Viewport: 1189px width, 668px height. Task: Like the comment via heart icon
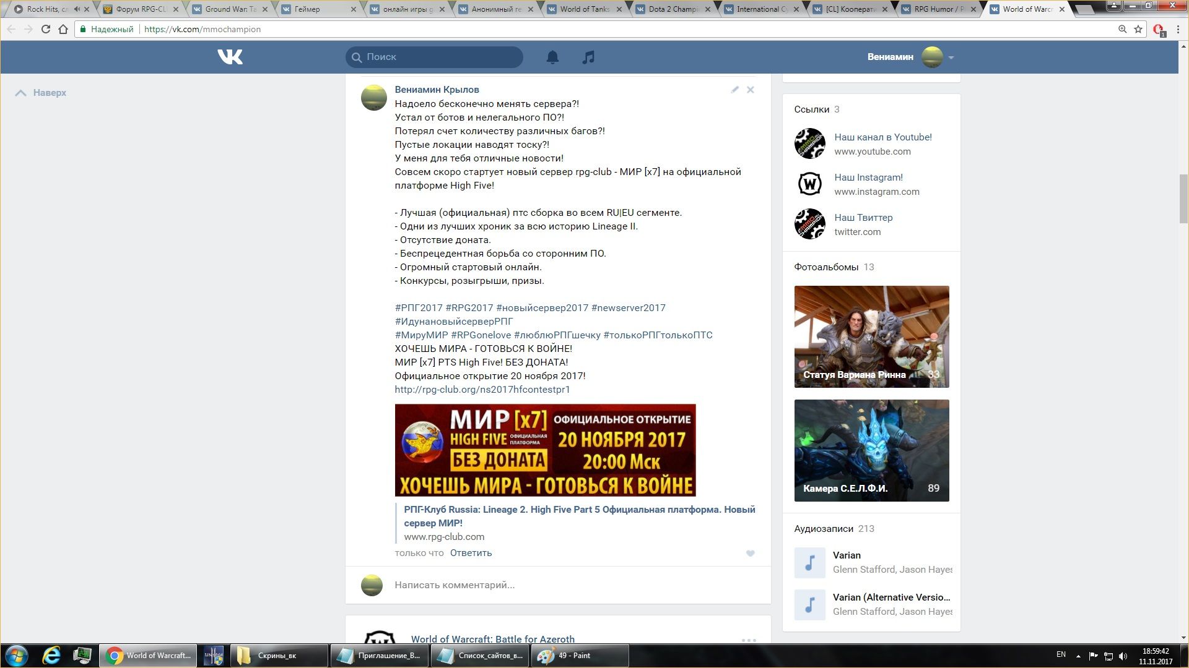point(751,554)
